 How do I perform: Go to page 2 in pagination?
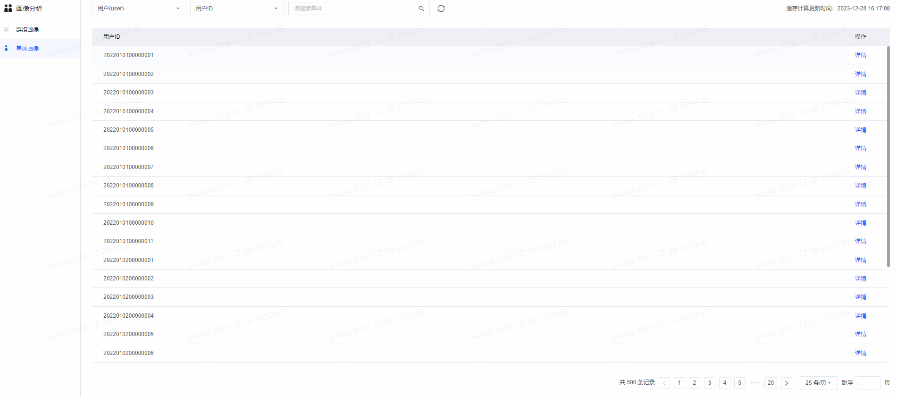tap(695, 383)
